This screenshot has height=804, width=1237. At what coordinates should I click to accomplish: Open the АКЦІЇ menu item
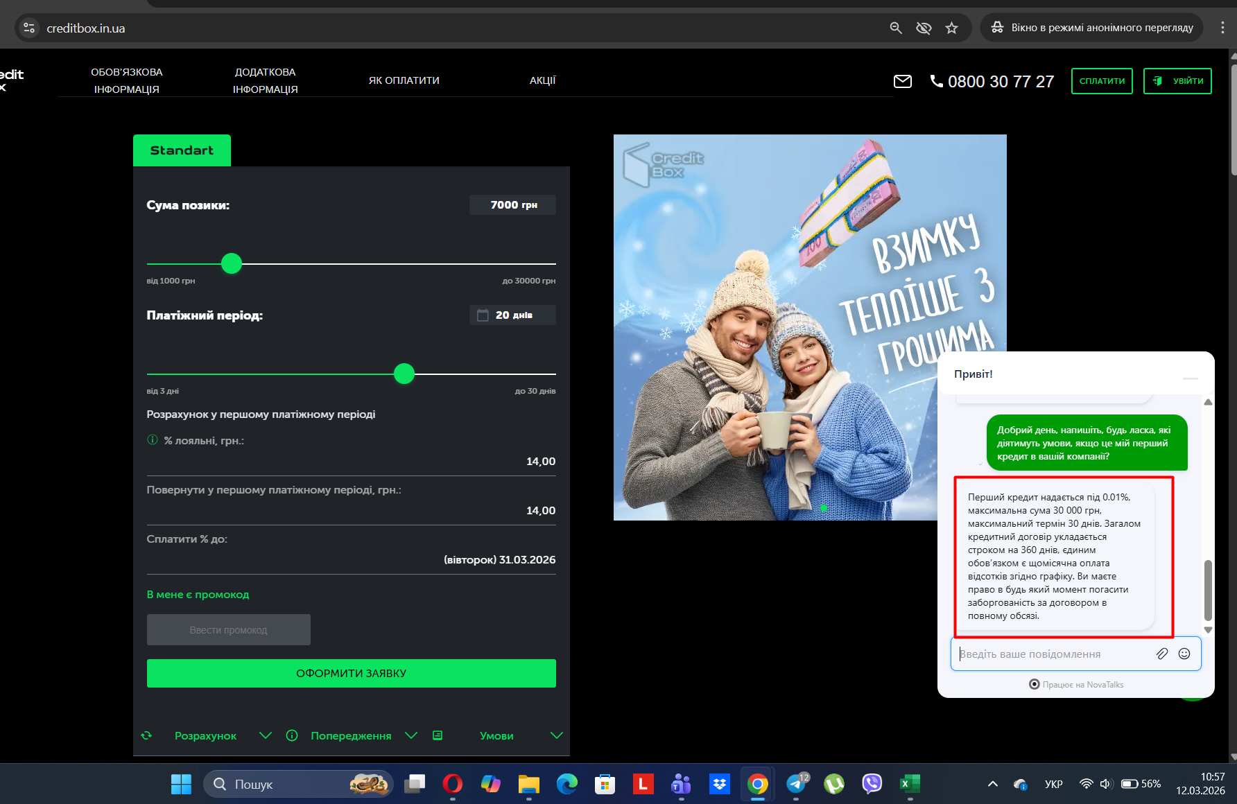[x=543, y=80]
